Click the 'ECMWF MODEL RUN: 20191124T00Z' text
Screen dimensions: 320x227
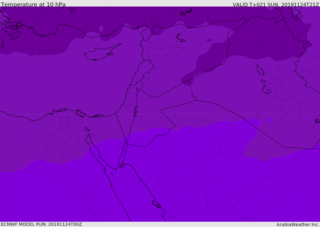click(x=42, y=224)
